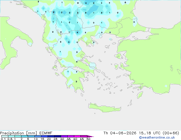Click legend scale label '15'
Screen dimensions: 181x140
pyautogui.click(x=42, y=139)
